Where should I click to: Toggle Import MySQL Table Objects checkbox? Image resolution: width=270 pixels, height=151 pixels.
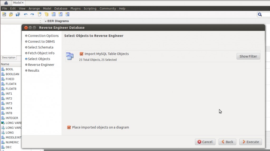(81, 54)
